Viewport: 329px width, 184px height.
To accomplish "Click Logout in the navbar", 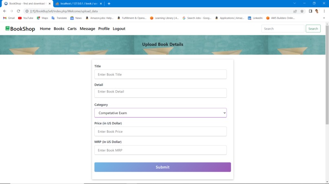I will [119, 28].
